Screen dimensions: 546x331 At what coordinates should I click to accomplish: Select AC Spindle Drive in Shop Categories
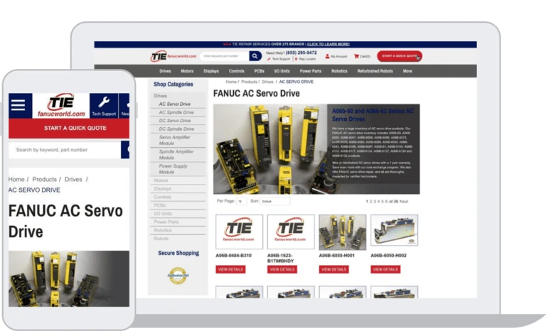point(176,112)
